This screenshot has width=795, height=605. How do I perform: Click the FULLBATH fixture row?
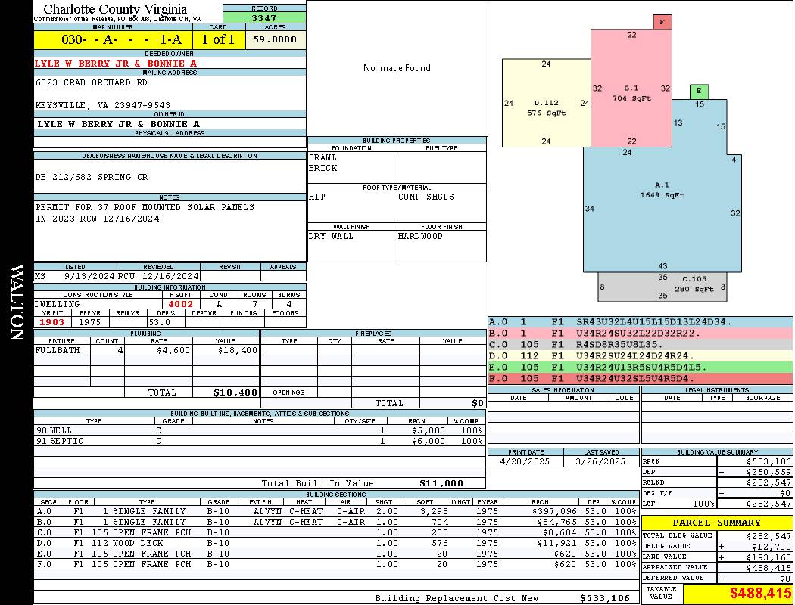[147, 350]
